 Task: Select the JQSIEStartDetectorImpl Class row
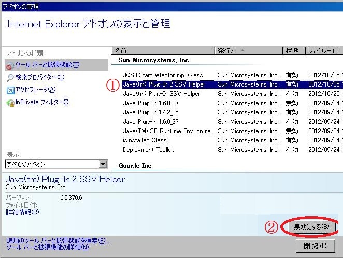pos(163,75)
